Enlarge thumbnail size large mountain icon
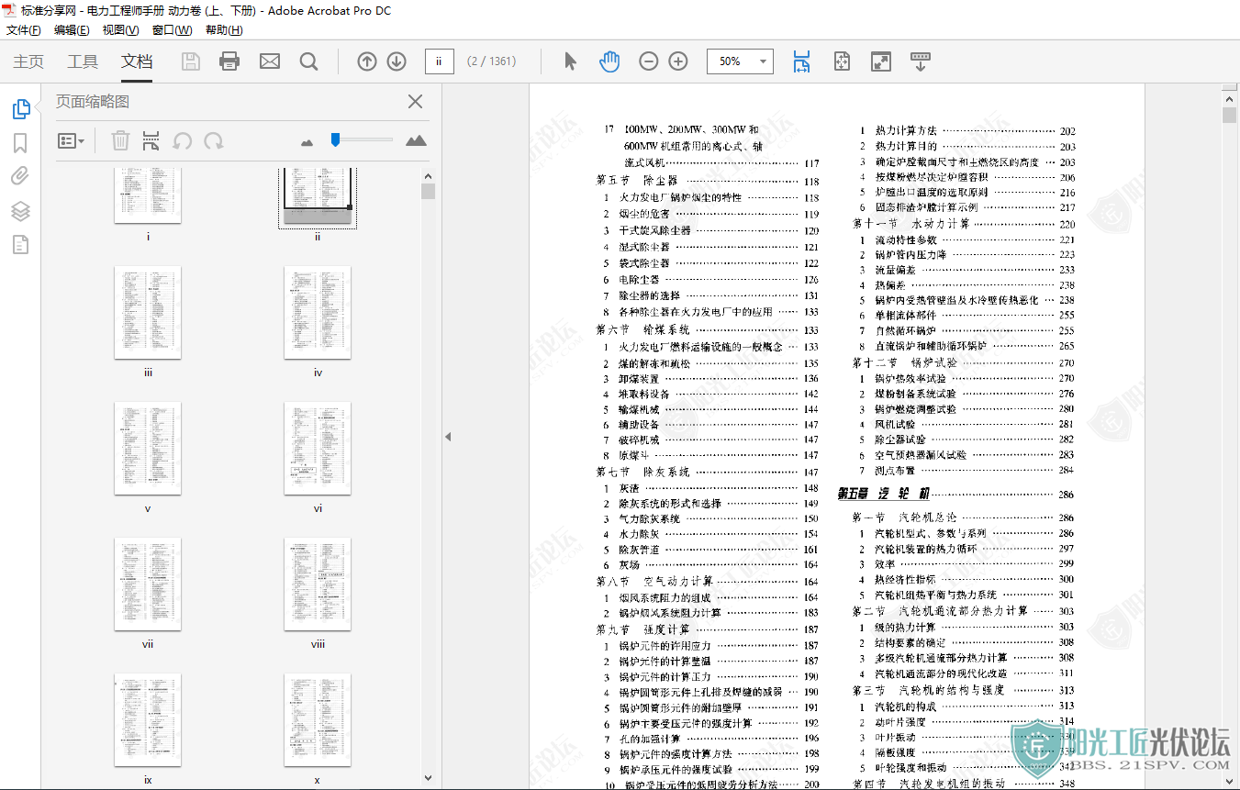 pyautogui.click(x=416, y=140)
